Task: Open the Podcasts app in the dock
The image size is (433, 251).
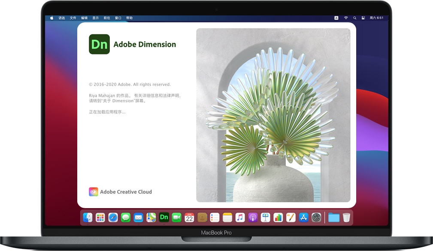Action: (x=253, y=218)
